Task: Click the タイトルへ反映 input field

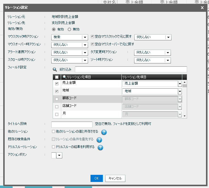Action: tap(72, 124)
